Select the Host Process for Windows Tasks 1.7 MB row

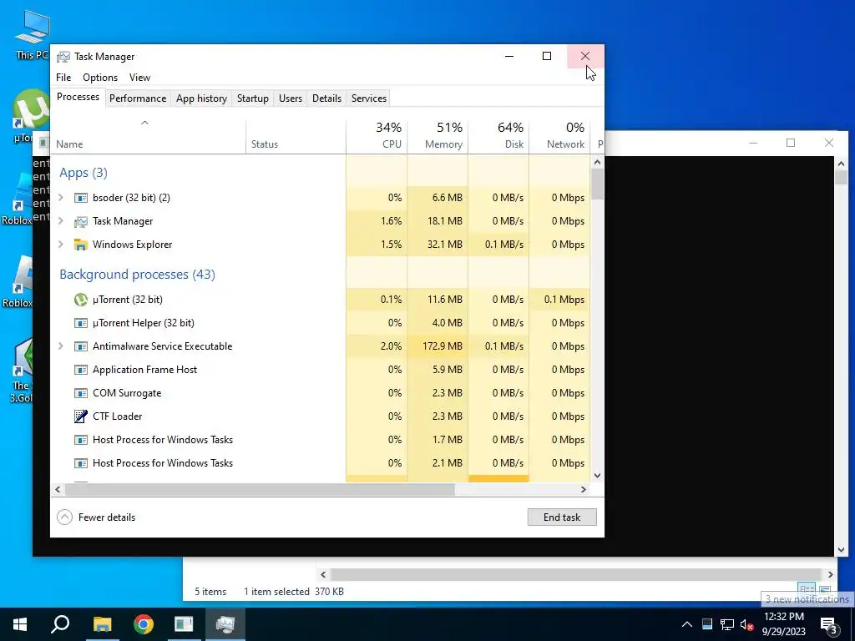point(320,440)
